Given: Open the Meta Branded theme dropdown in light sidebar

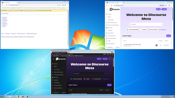Looking at the screenshot, I should 110,47.
